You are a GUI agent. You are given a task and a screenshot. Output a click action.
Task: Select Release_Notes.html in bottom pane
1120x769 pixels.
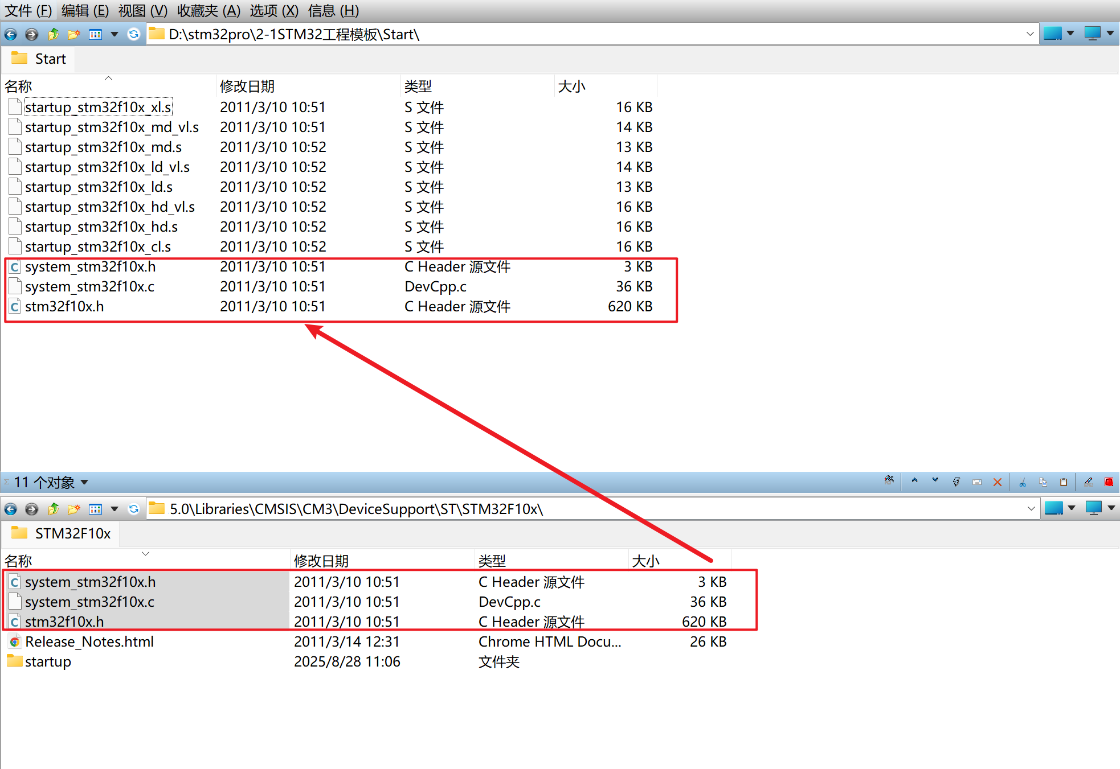89,641
